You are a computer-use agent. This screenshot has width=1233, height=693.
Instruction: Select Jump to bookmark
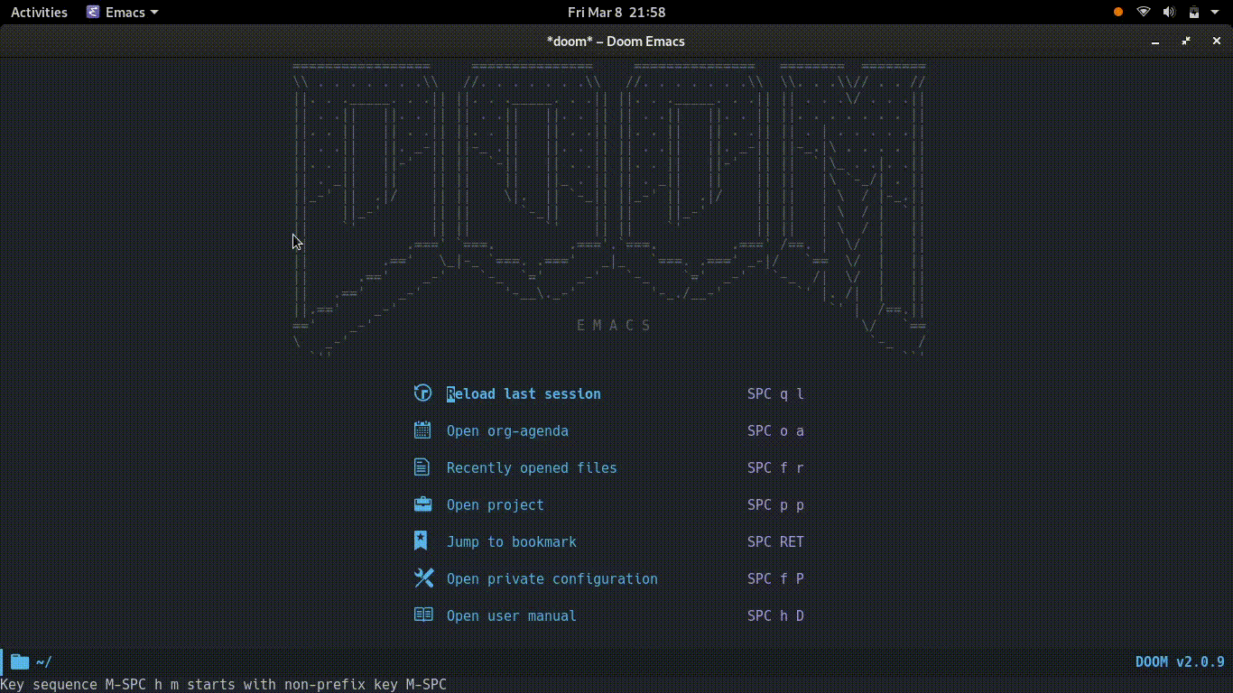(x=511, y=541)
